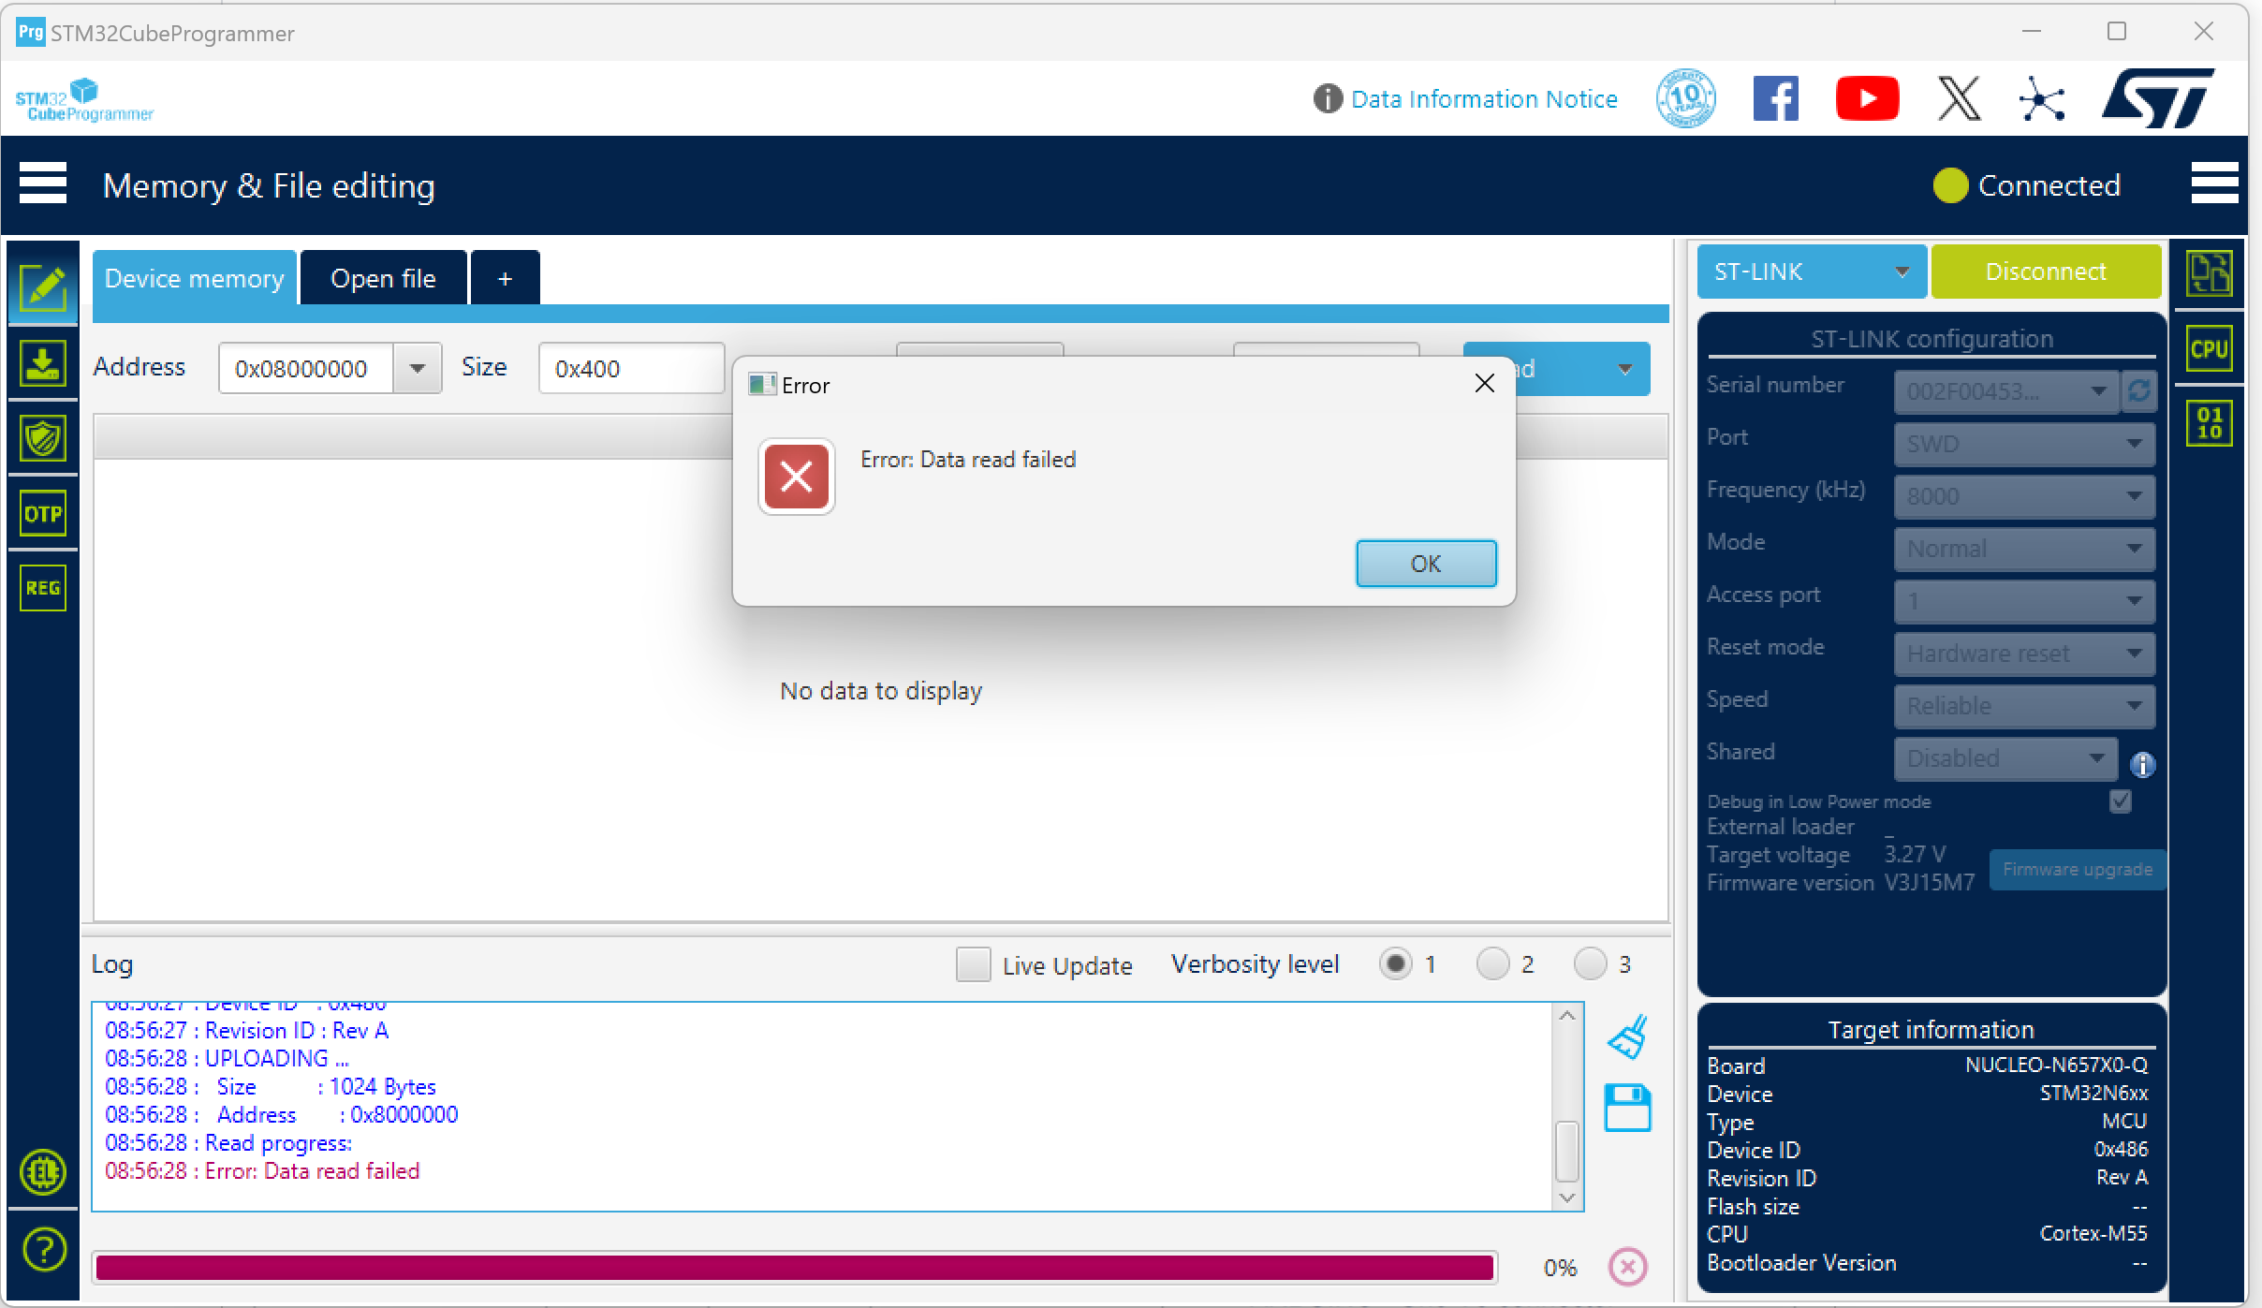Clear the log with broom icon
Screen dimensions: 2262x1308
coord(1628,1037)
